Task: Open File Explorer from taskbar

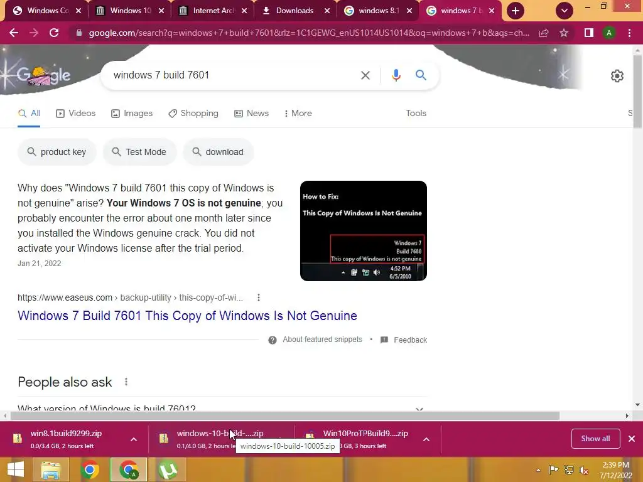Action: 50,469
